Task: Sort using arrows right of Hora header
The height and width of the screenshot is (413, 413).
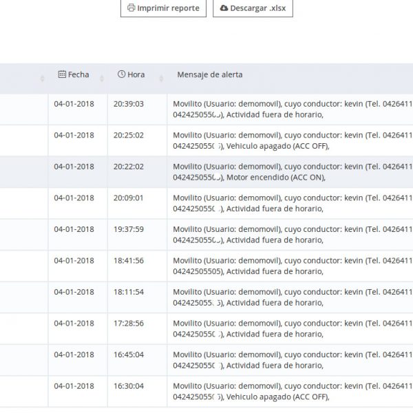Action: [160, 78]
